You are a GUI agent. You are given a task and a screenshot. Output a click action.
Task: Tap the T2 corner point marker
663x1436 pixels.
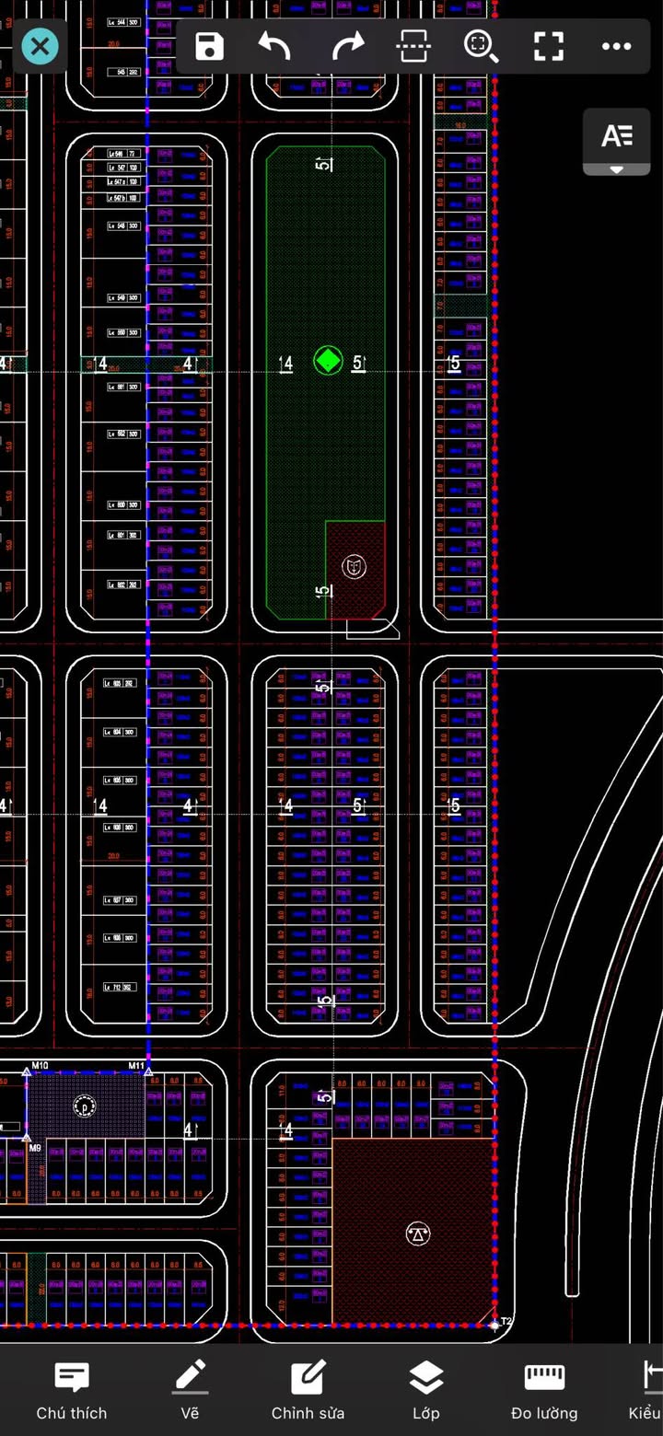(494, 1325)
